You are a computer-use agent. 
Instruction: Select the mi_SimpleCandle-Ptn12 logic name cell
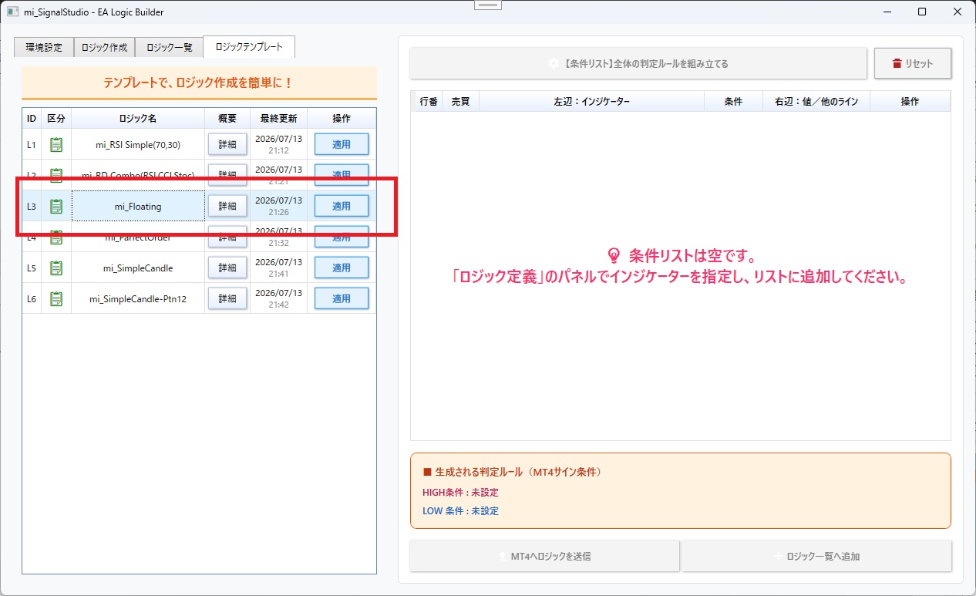(138, 298)
